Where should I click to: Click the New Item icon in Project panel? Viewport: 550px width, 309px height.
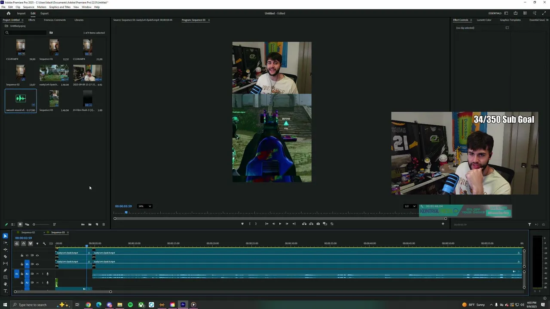tap(97, 224)
